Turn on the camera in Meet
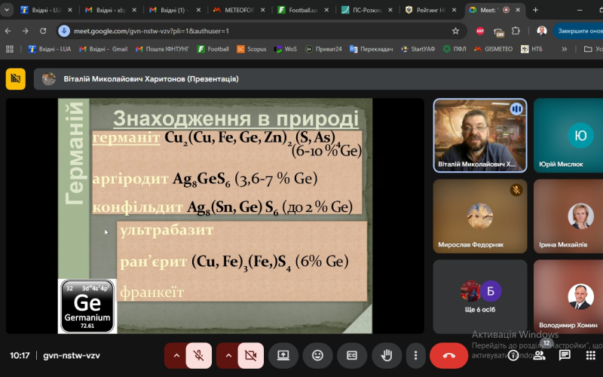Screen dimensions: 603x377 tap(251, 355)
